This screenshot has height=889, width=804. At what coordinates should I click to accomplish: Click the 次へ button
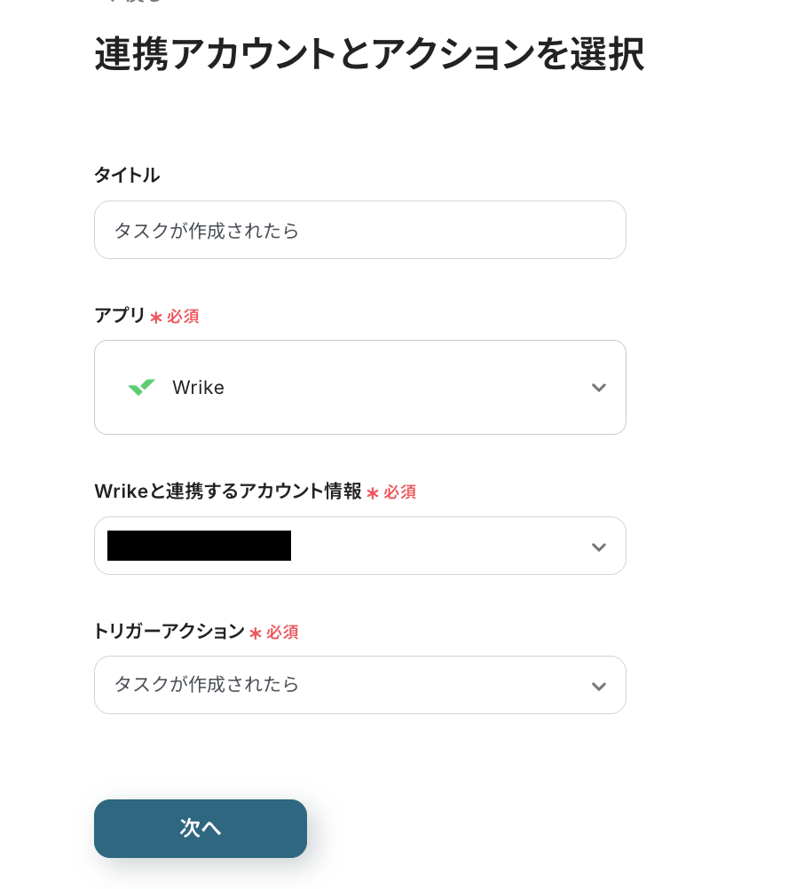201,829
